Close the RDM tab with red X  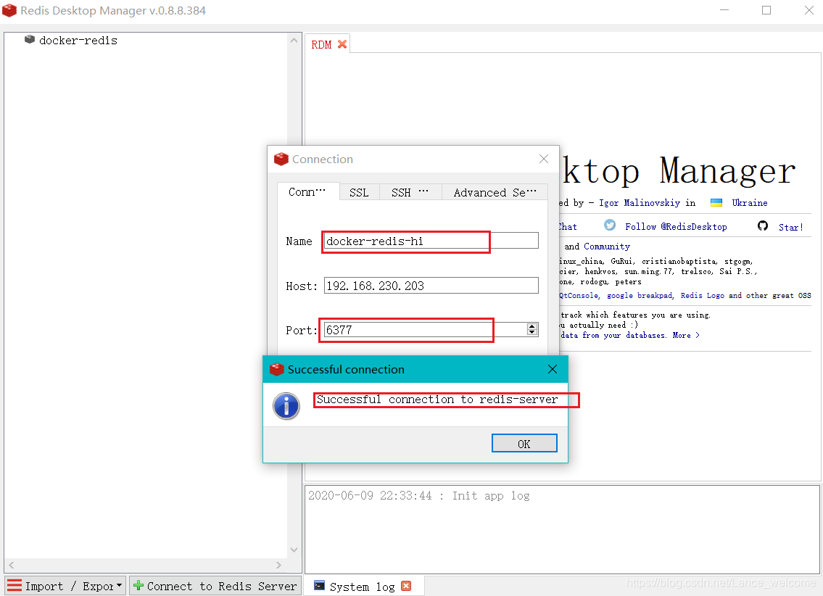click(342, 45)
